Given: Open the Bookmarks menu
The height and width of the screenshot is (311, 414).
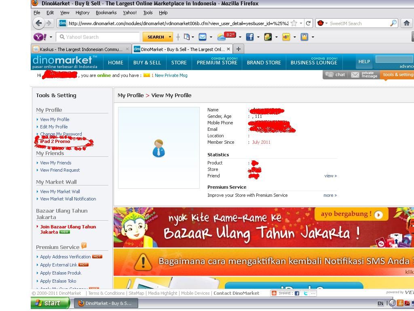Looking at the screenshot, I should pos(106,13).
